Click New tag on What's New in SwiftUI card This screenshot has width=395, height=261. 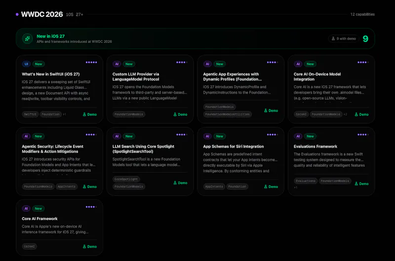click(x=39, y=64)
